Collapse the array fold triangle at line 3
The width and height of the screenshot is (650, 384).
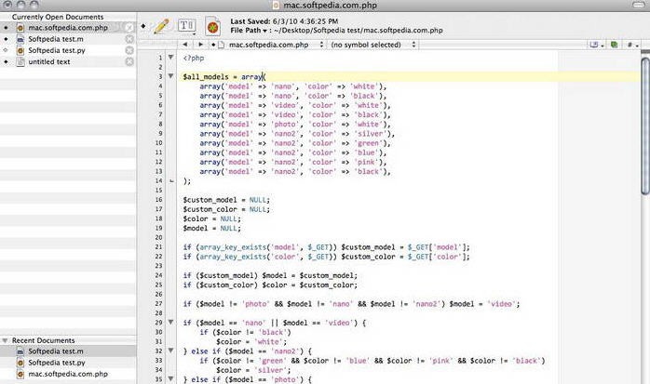(x=170, y=75)
